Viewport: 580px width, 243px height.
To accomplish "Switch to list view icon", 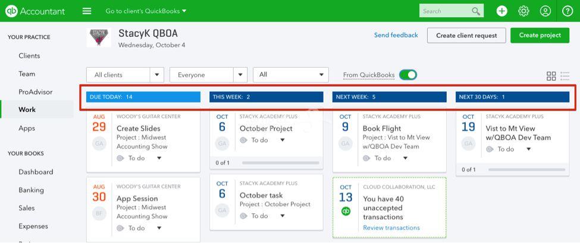I will 565,76.
